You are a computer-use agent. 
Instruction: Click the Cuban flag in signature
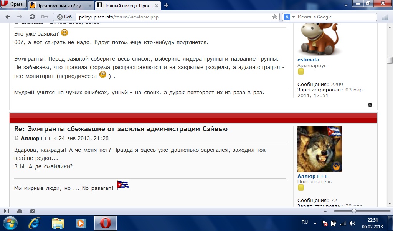pyautogui.click(x=123, y=185)
